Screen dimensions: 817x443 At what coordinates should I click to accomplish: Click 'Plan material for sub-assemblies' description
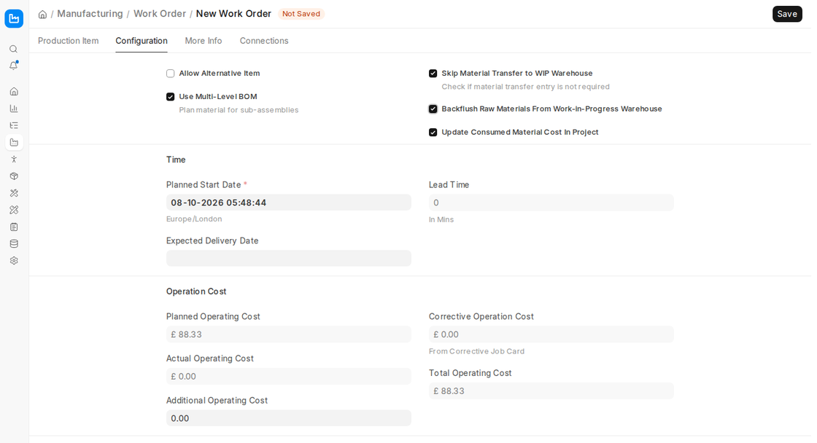pos(239,110)
